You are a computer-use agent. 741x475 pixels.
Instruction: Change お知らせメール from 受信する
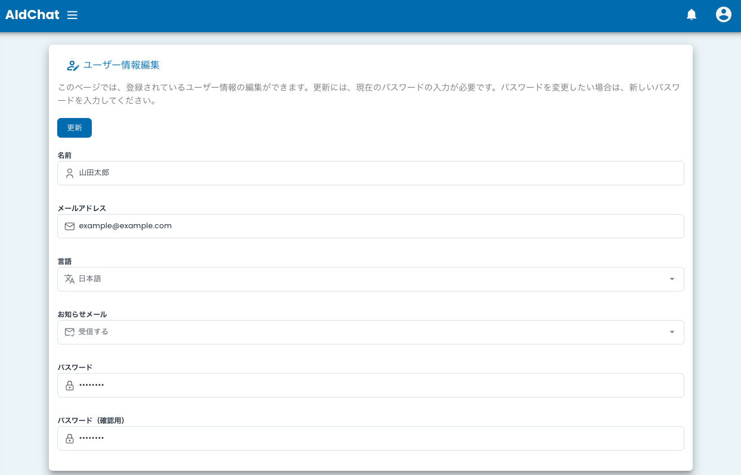pyautogui.click(x=370, y=332)
